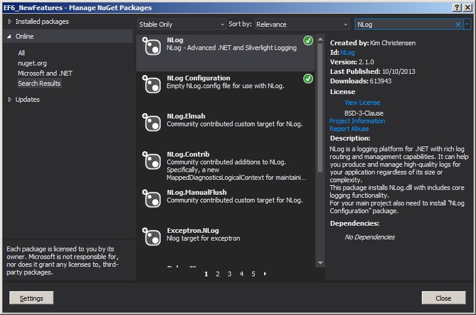Clear the search box with the X icon
The image size is (476, 315).
458,24
